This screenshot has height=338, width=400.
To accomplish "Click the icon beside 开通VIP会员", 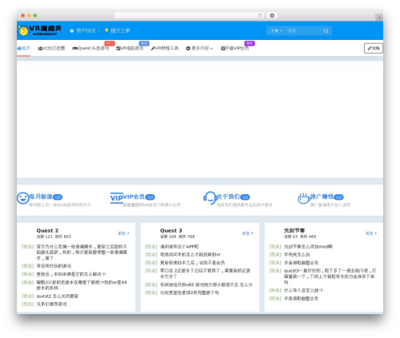I will [223, 48].
